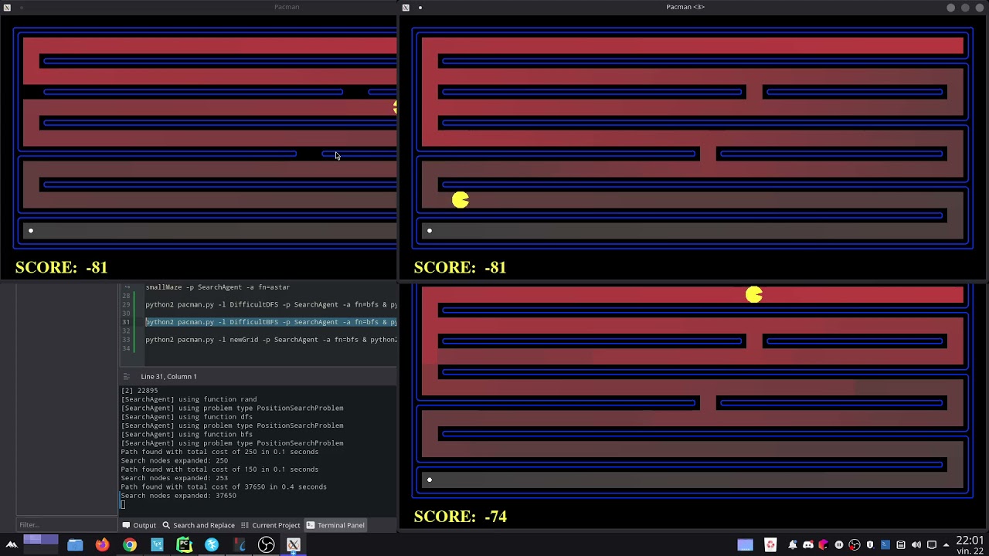Viewport: 989px width, 556px height.
Task: Open the trash icon in the panel
Action: click(x=770, y=544)
